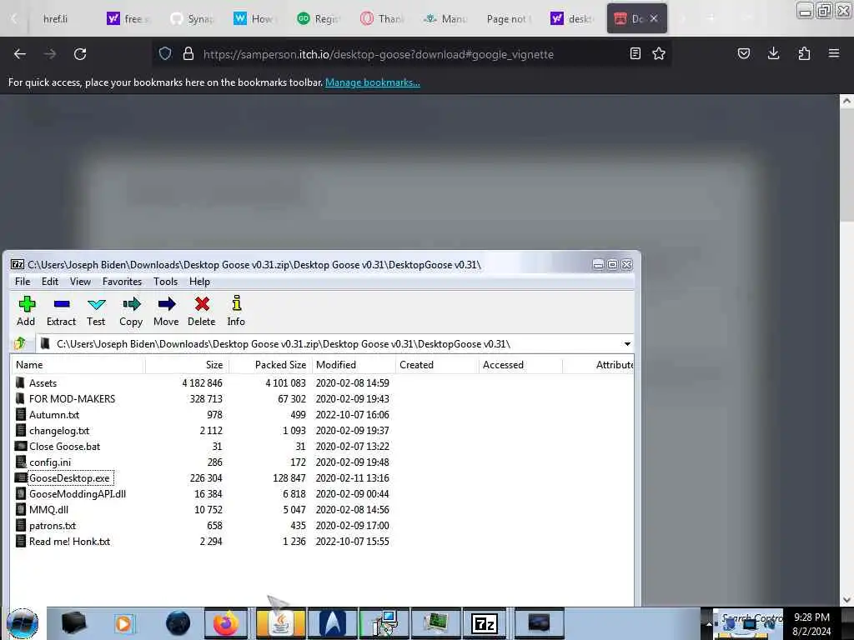Screen dimensions: 854x640
Task: Reload the current browser page
Action: pyautogui.click(x=80, y=54)
